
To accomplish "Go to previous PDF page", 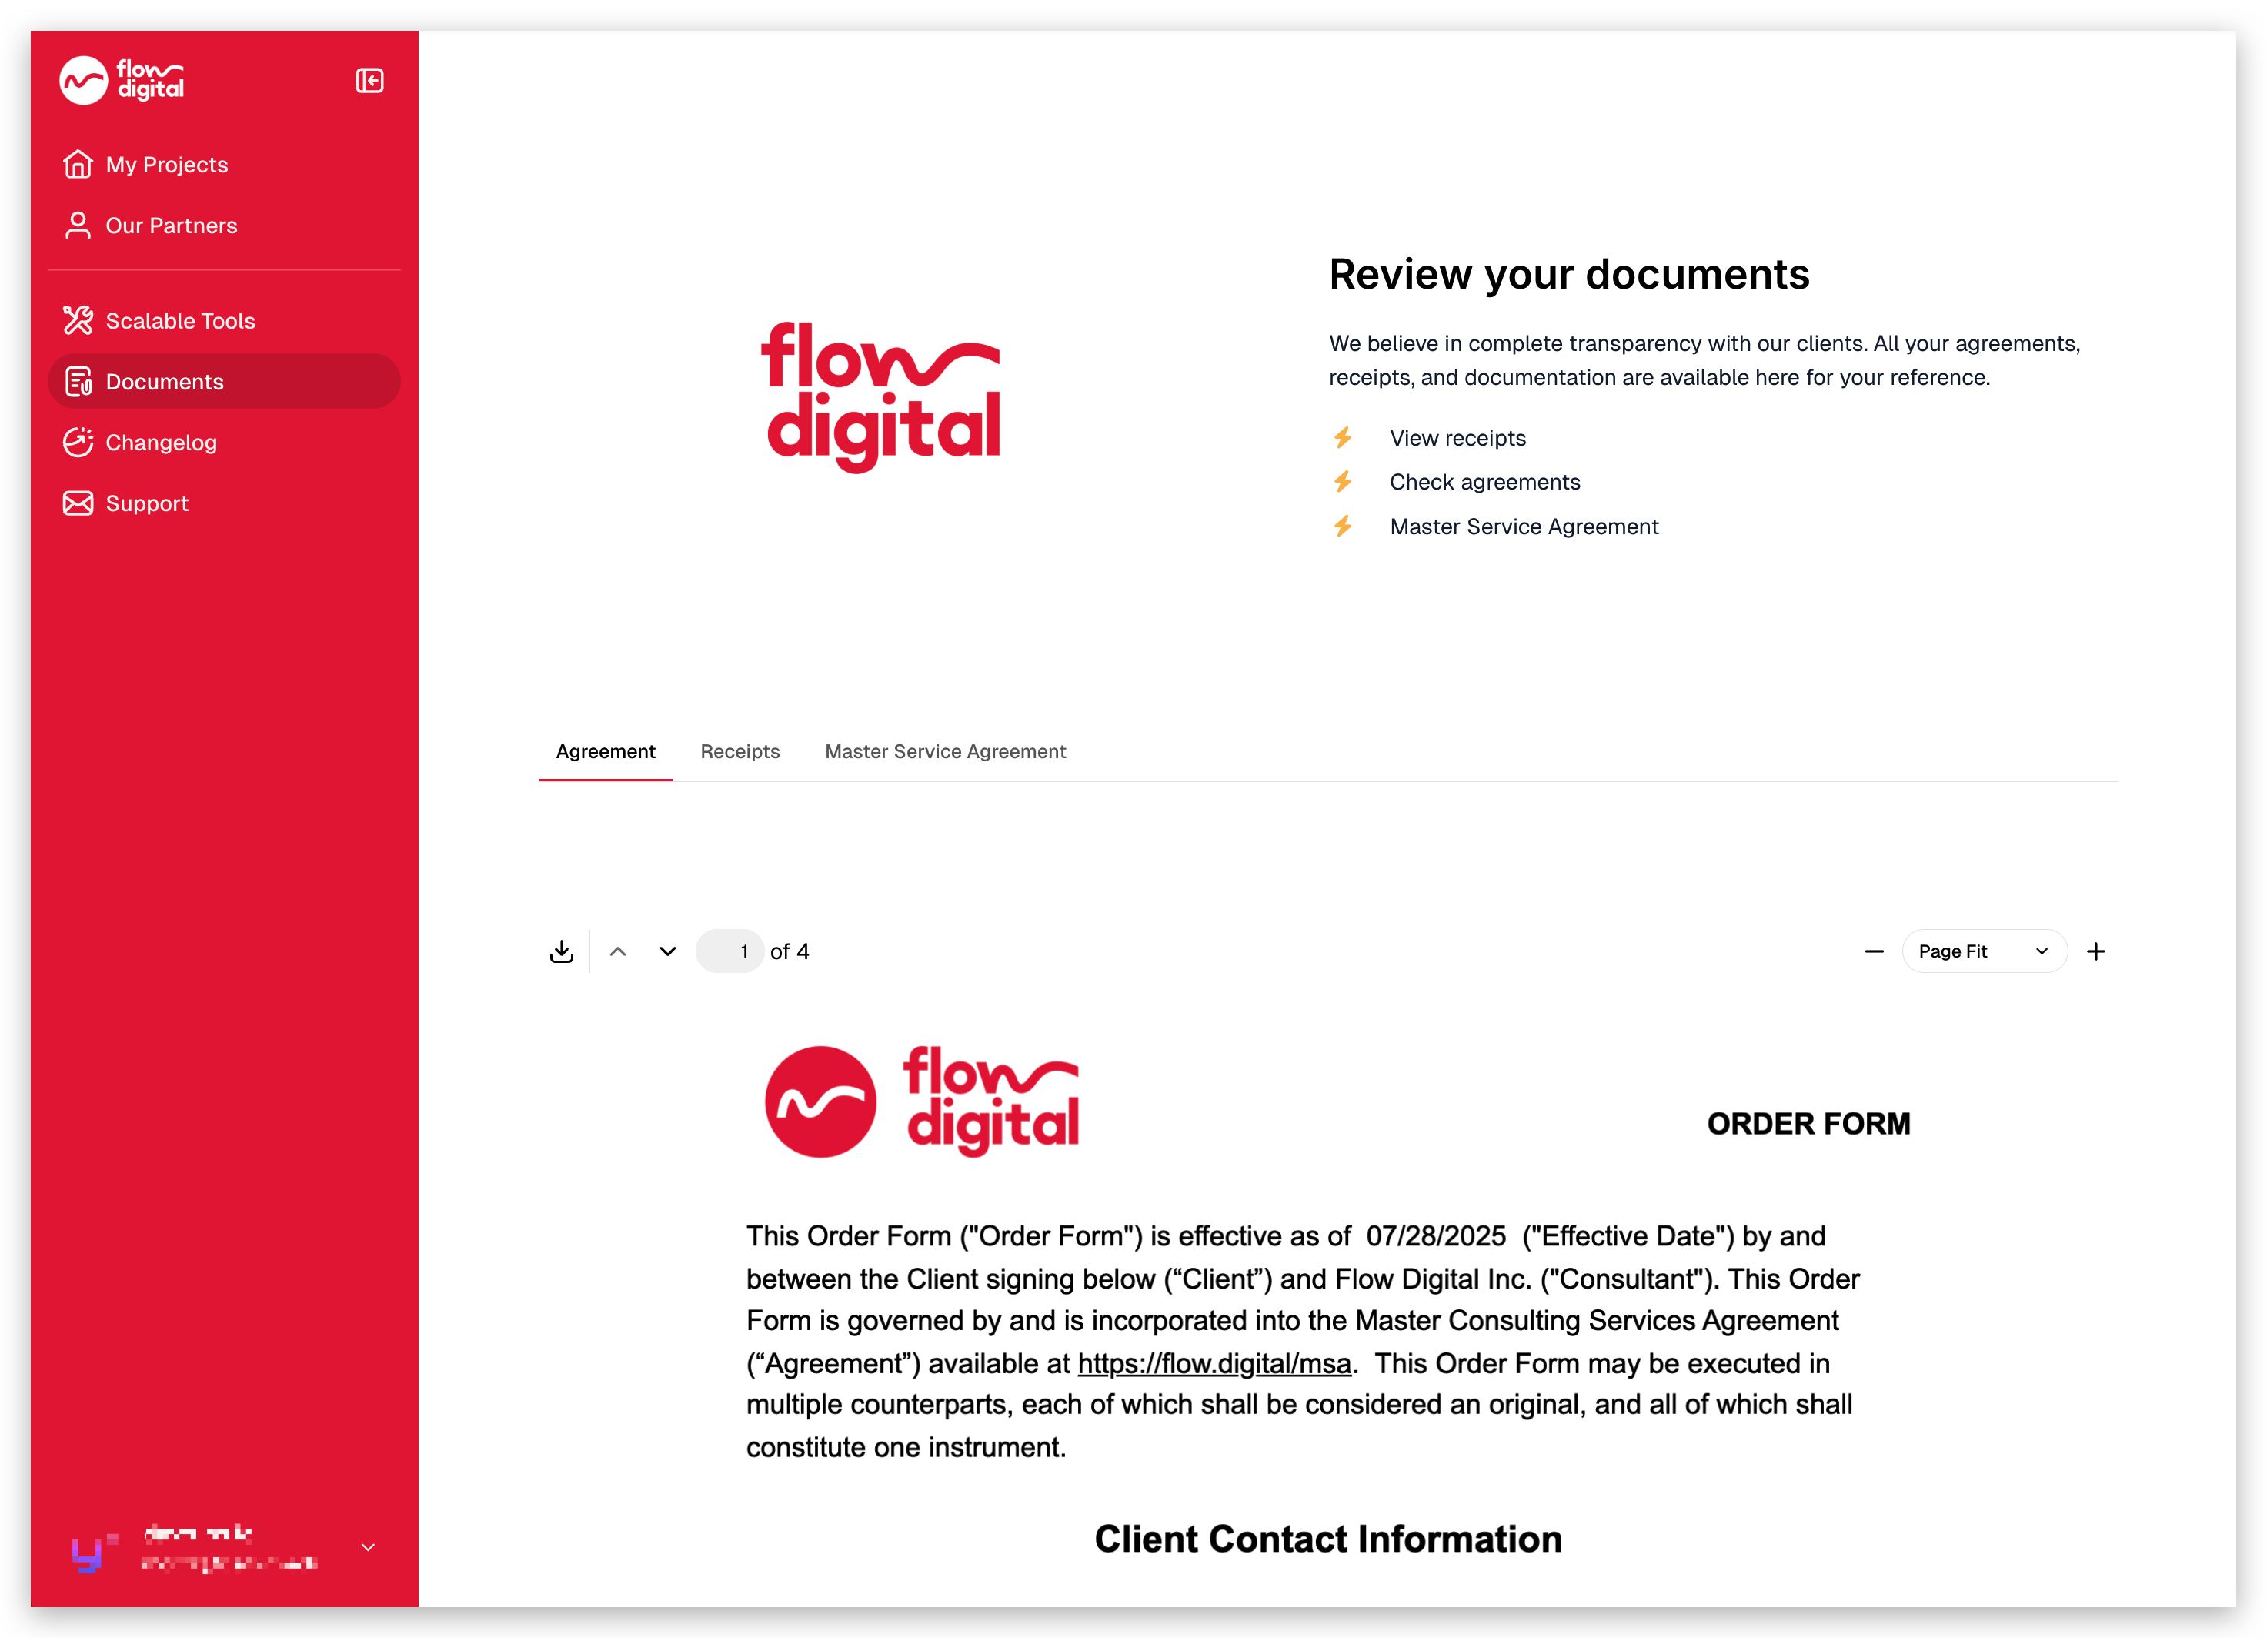I will coord(618,951).
